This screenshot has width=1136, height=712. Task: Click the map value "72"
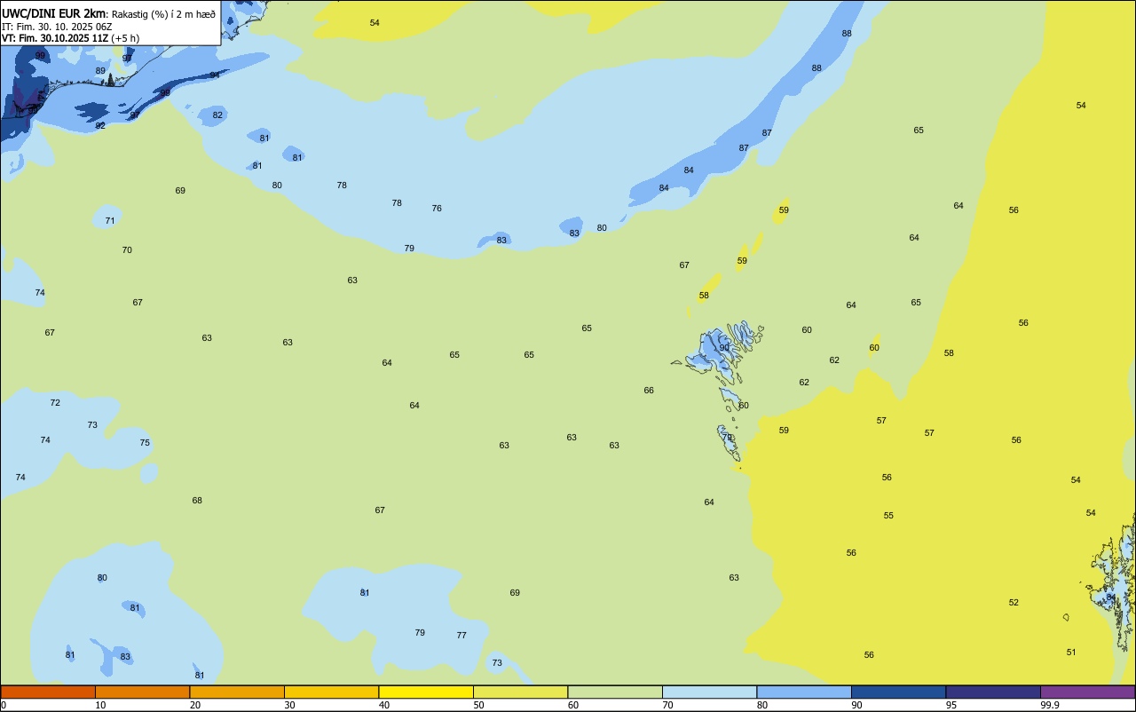[x=55, y=403]
